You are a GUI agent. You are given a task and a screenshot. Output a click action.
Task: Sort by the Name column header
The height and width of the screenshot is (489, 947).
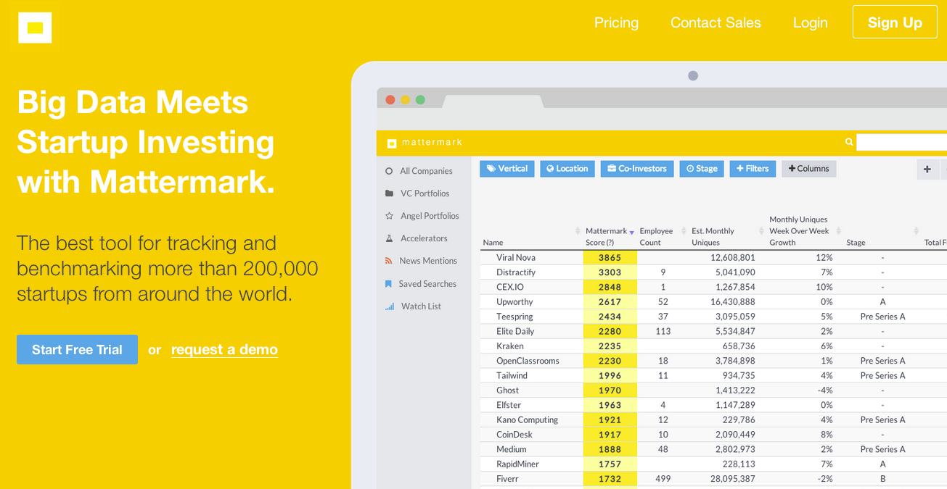[493, 243]
